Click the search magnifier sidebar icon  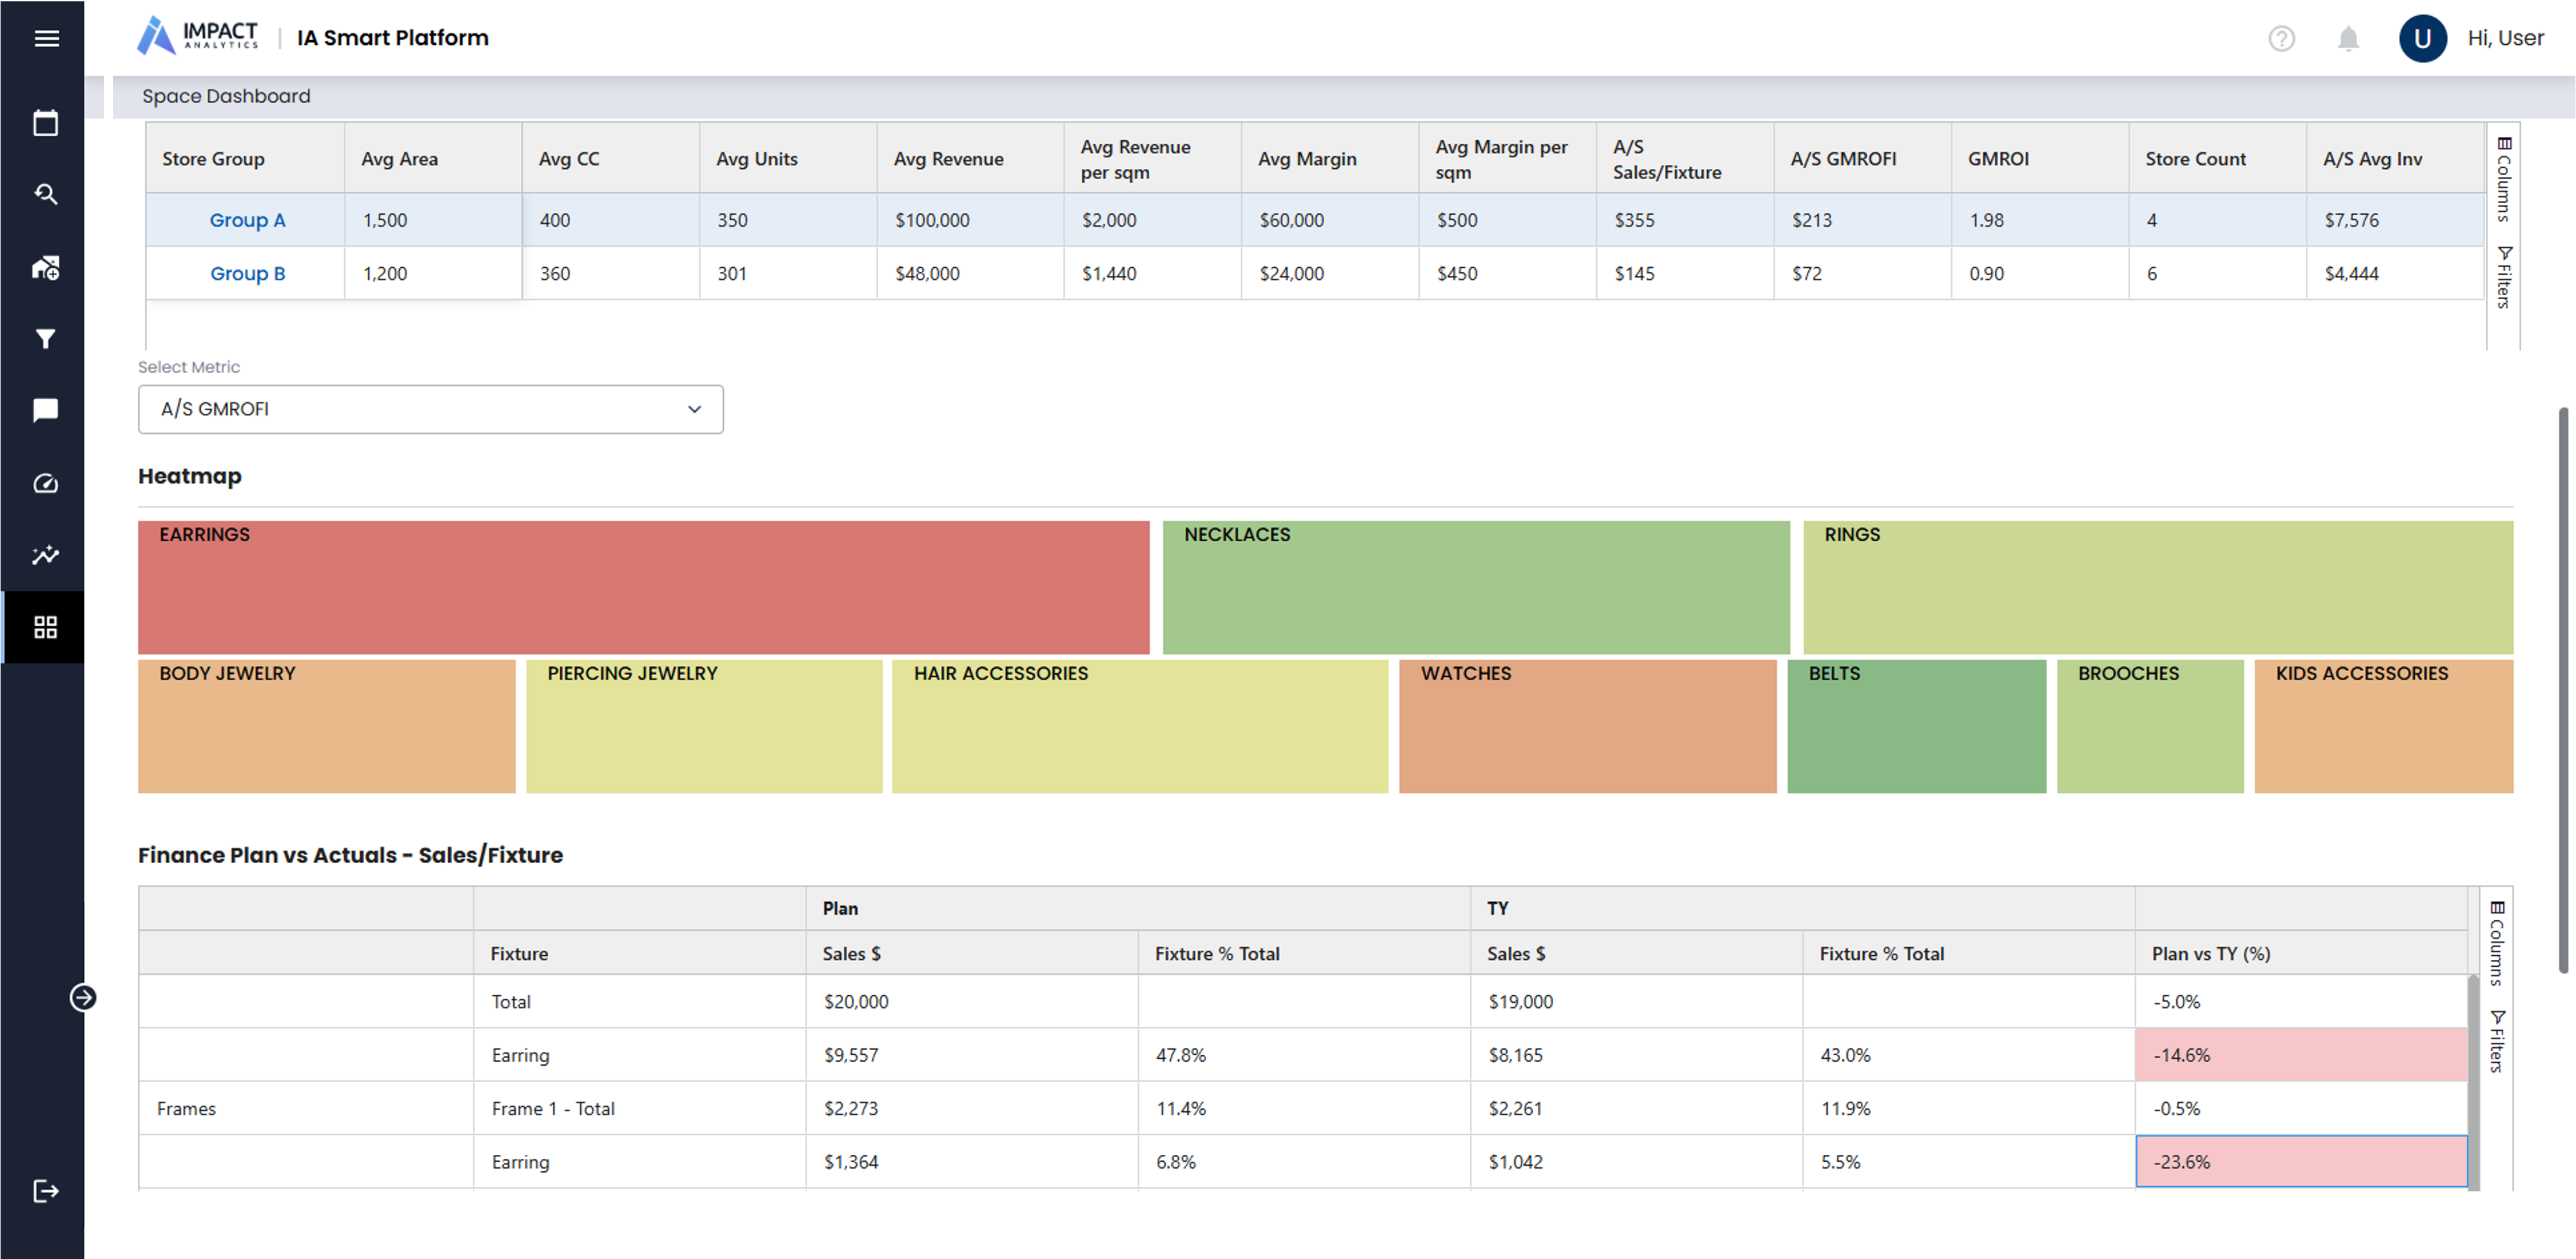point(46,194)
